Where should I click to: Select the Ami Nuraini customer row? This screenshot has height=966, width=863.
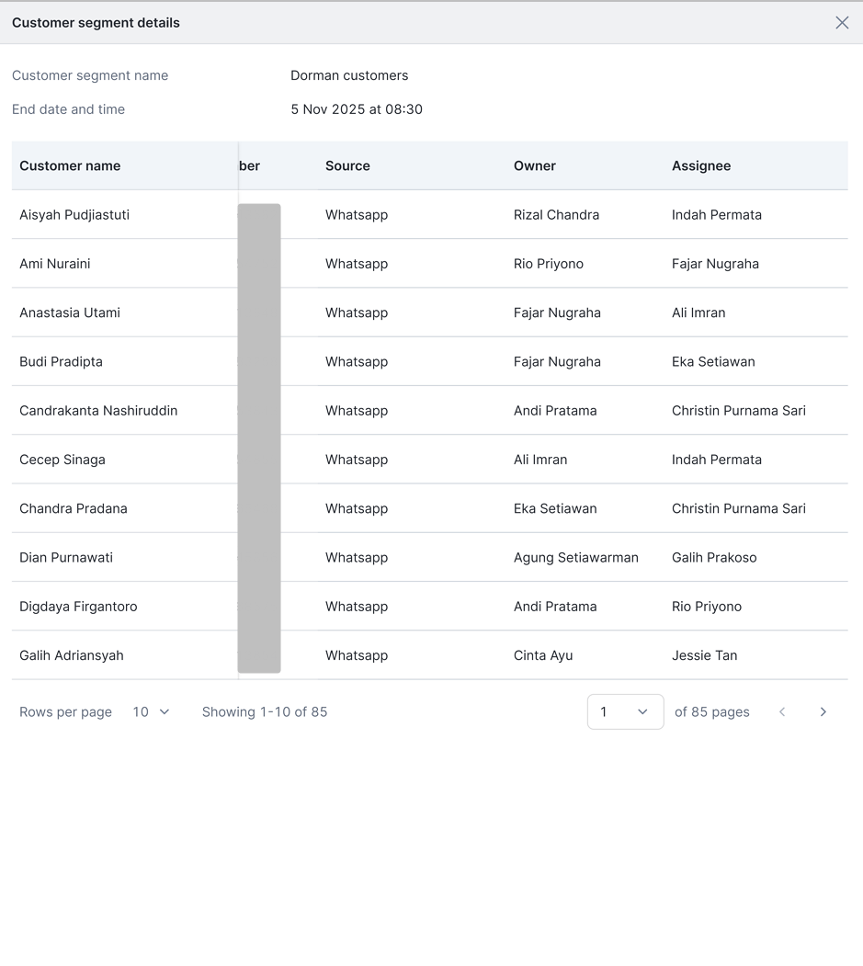click(429, 264)
